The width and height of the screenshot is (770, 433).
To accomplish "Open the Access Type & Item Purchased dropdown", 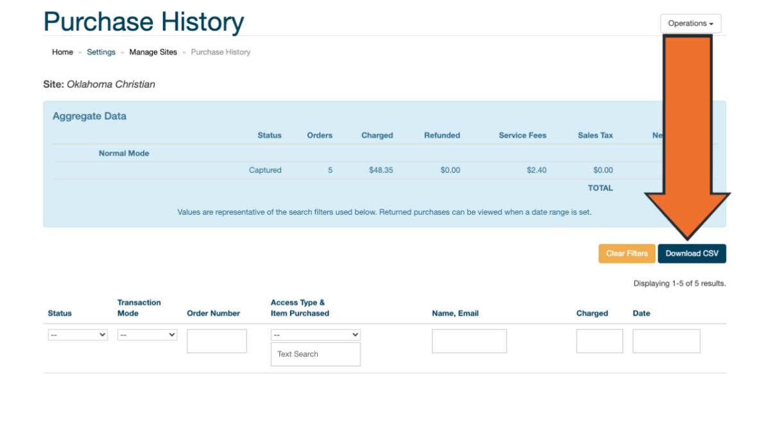I will pyautogui.click(x=315, y=334).
